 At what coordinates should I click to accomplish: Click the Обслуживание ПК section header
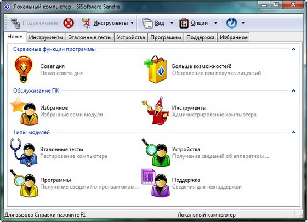(x=36, y=90)
